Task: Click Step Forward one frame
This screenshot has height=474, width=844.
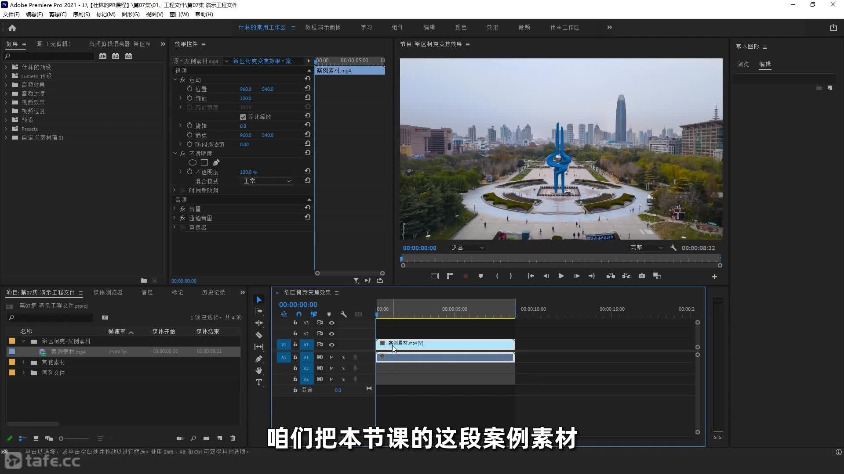Action: (x=577, y=276)
